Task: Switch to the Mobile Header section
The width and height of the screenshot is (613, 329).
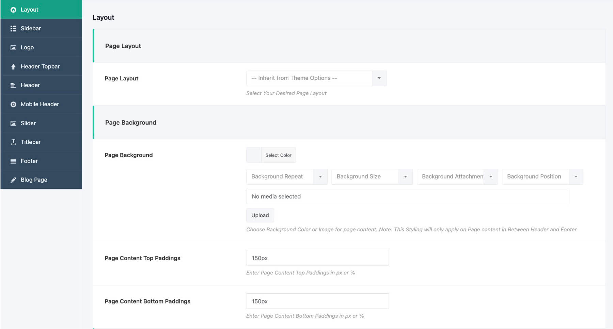Action: coord(40,104)
